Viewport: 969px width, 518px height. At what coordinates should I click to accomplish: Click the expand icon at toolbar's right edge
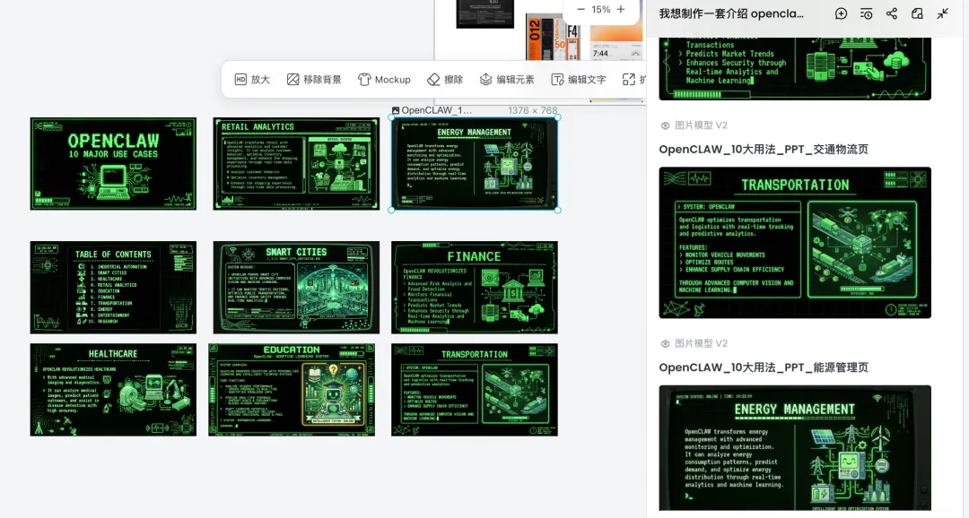(628, 80)
